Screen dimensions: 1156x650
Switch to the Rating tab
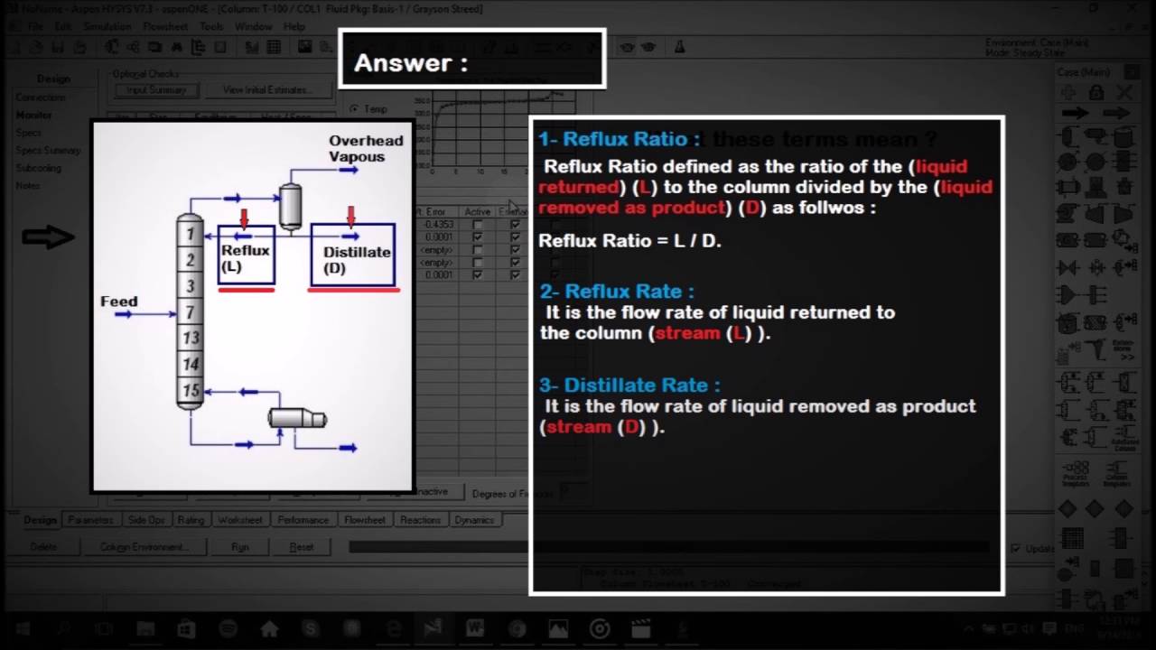point(191,520)
